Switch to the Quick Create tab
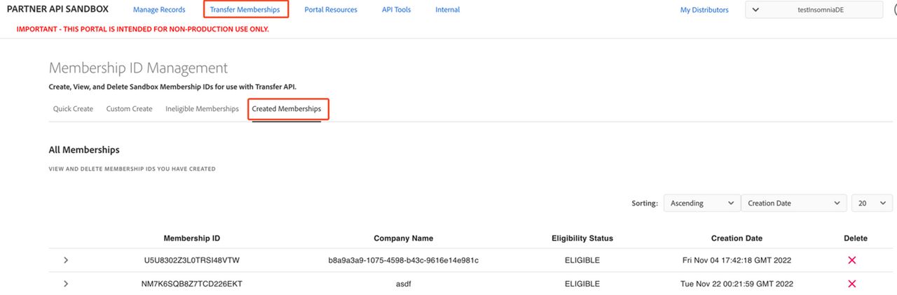The image size is (897, 295). click(x=73, y=109)
